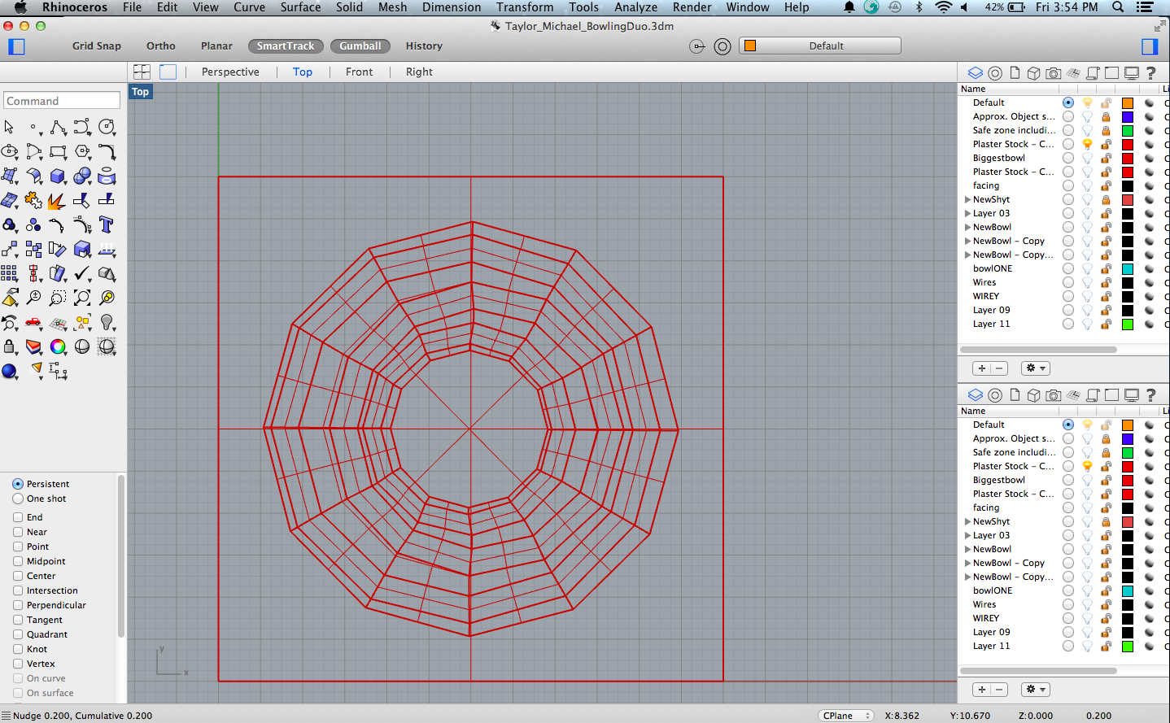Image resolution: width=1170 pixels, height=723 pixels.
Task: Click the Join puzzle-pieces tool
Action: tap(33, 200)
